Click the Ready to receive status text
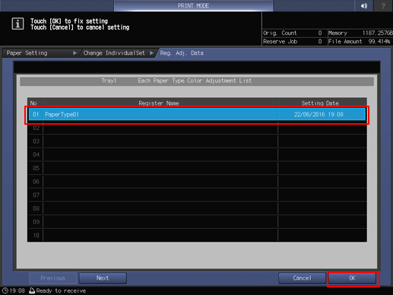The width and height of the screenshot is (393, 295). click(x=61, y=290)
